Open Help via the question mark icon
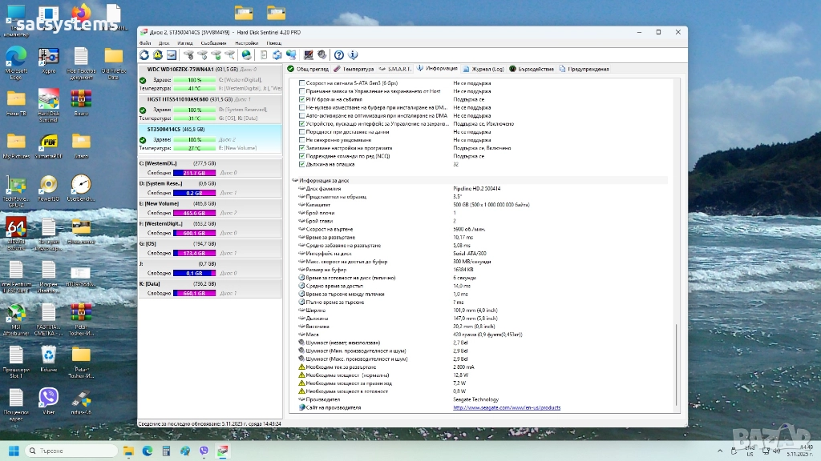Viewport: 821px width, 461px height. click(x=339, y=55)
